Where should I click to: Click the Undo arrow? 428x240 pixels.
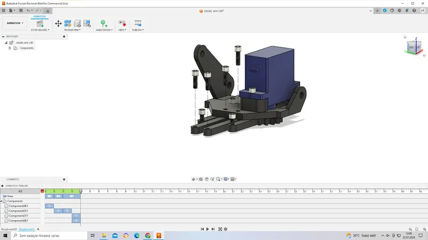(x=28, y=11)
